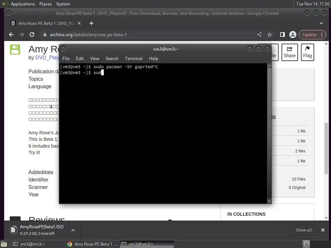Click the web page vertical scrollbar
The image size is (331, 248).
coord(326,148)
